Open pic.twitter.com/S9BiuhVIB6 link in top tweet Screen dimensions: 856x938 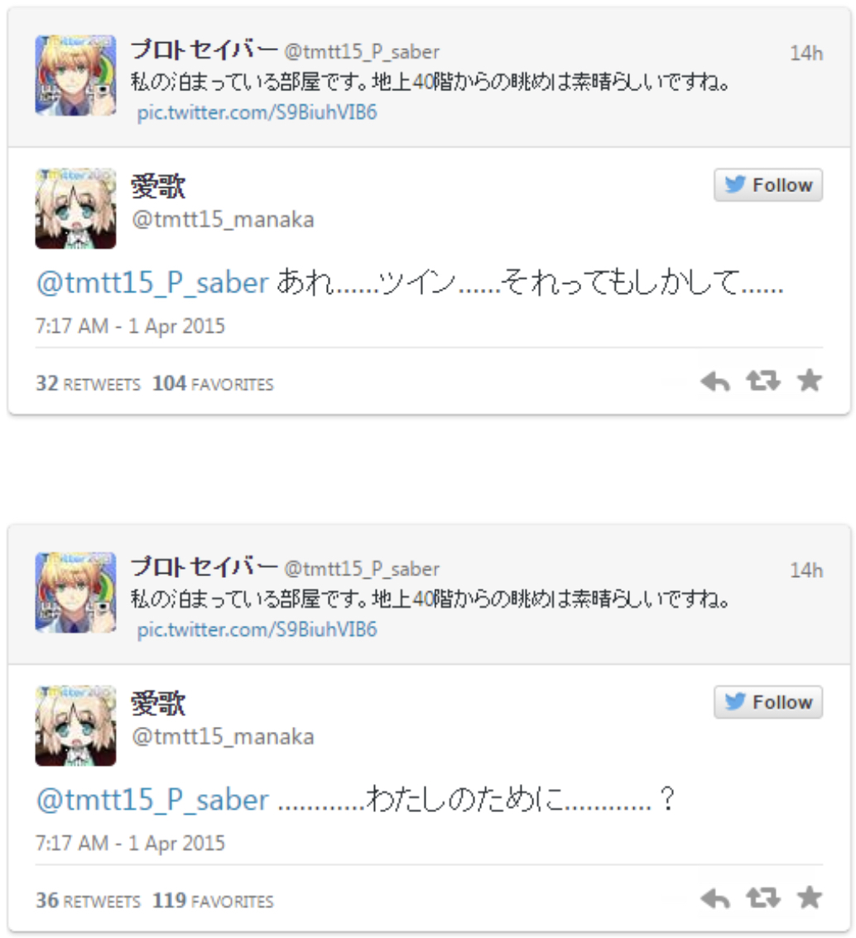[x=257, y=113]
